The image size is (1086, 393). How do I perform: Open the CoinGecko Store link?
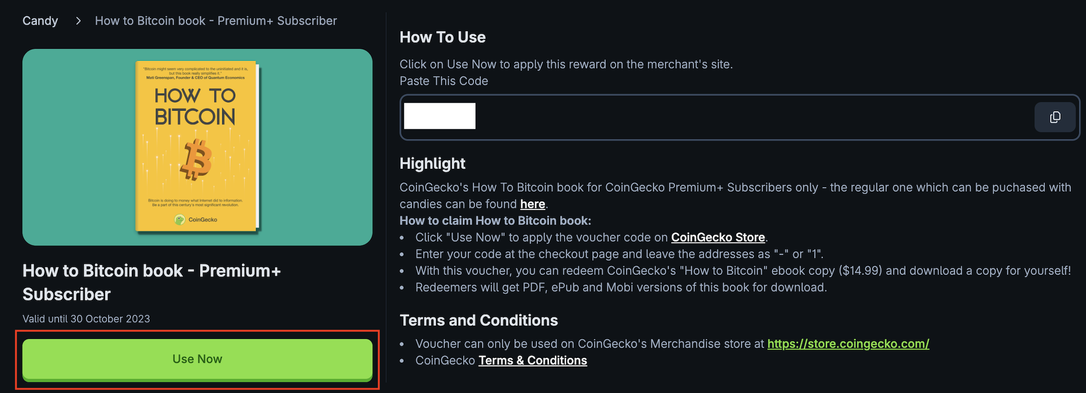point(717,238)
